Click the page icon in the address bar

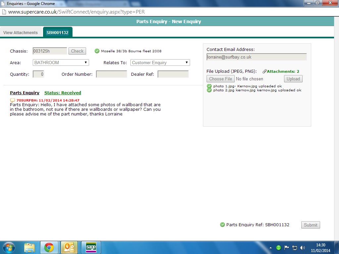point(4,12)
